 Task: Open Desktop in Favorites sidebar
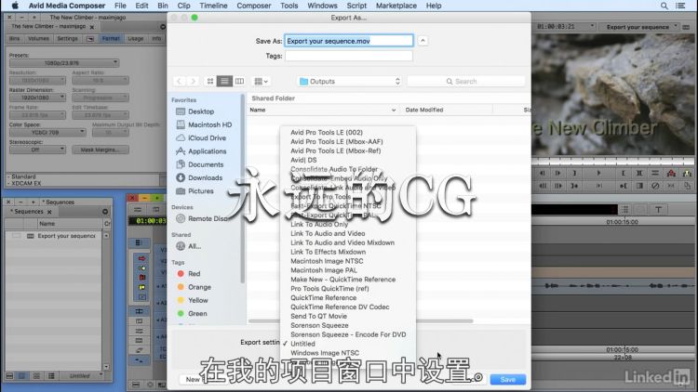[x=201, y=111]
